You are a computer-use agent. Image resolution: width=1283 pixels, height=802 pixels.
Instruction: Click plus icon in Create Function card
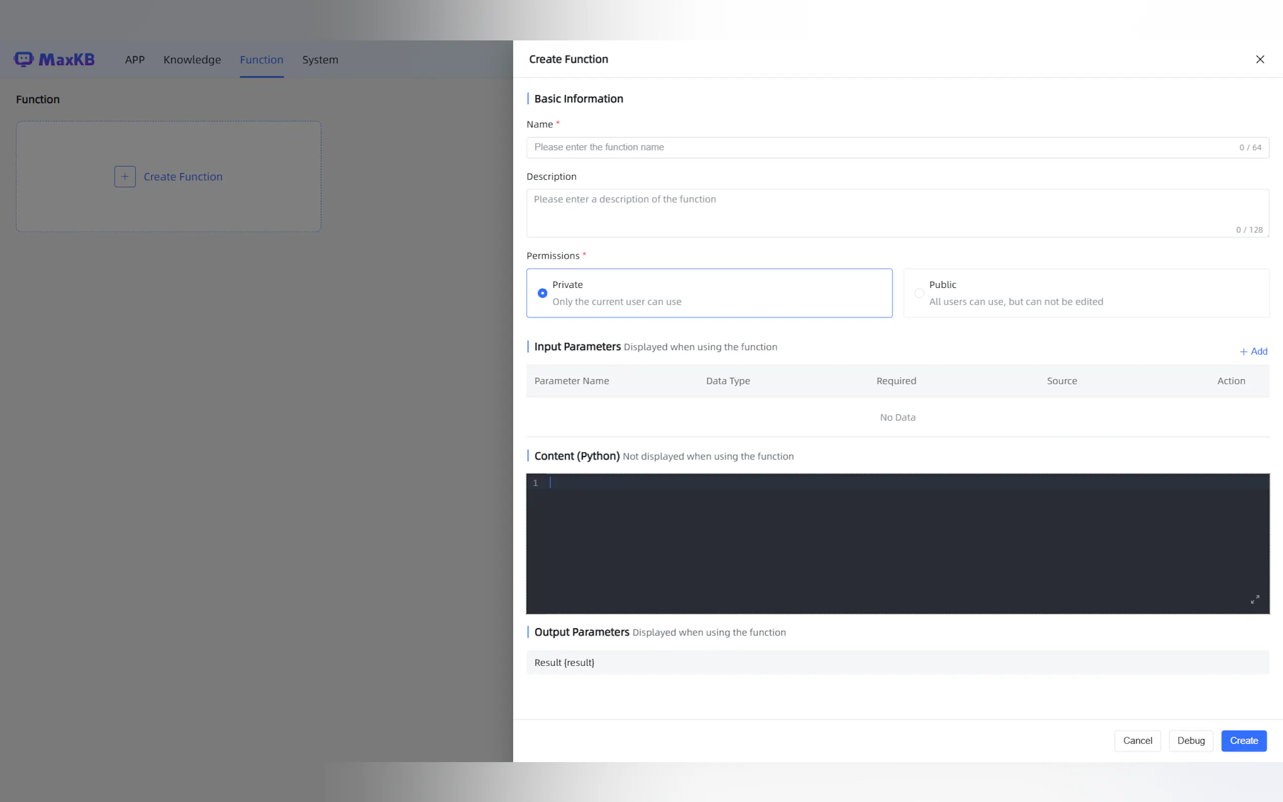[x=125, y=177]
